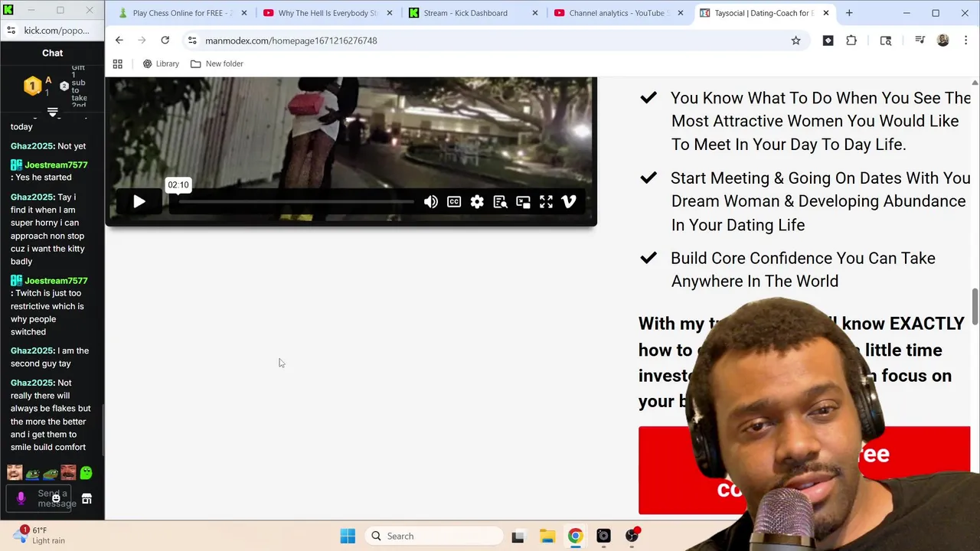Open the apps grid in bookmarks bar

pos(118,64)
